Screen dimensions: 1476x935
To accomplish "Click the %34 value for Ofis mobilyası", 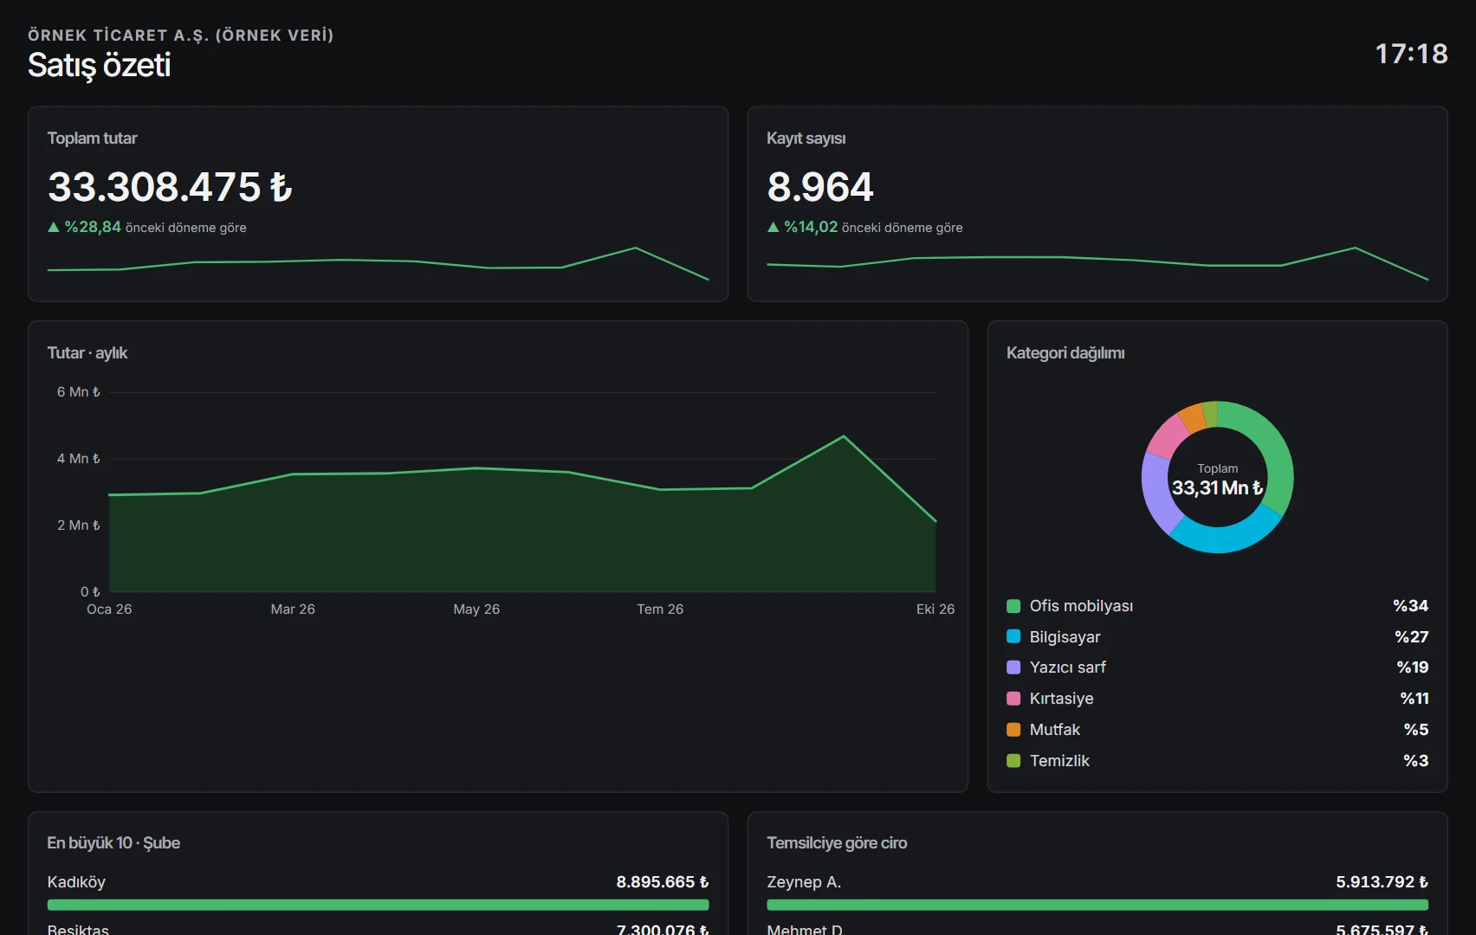I will (1411, 606).
